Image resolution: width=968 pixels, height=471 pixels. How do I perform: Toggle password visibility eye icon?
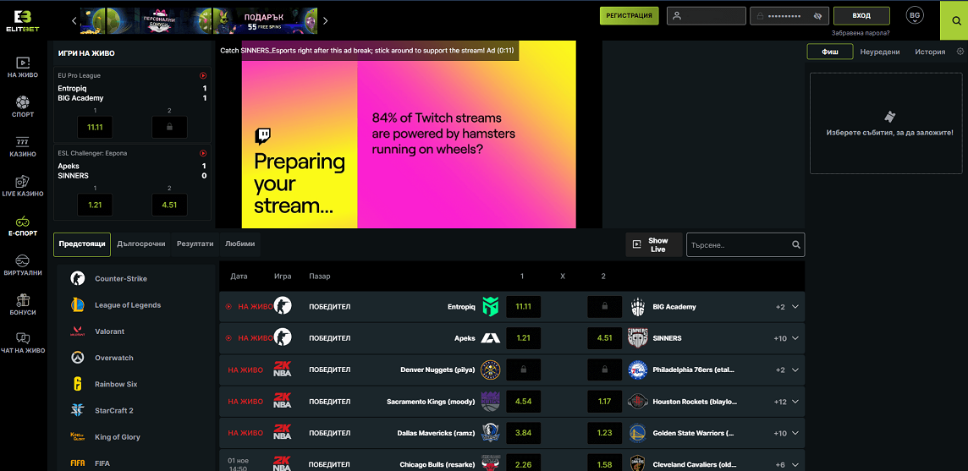point(817,16)
